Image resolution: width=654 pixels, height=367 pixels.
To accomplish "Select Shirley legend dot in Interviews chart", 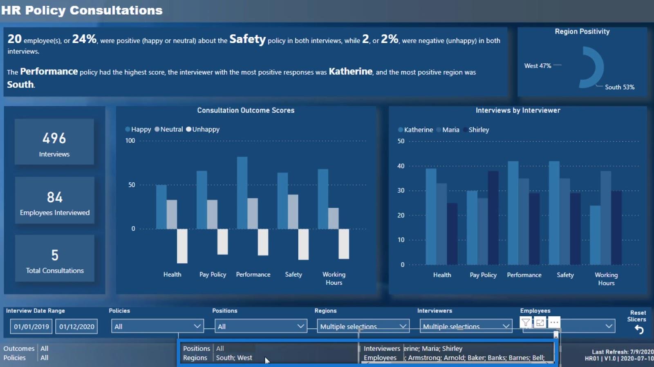I will coord(465,130).
